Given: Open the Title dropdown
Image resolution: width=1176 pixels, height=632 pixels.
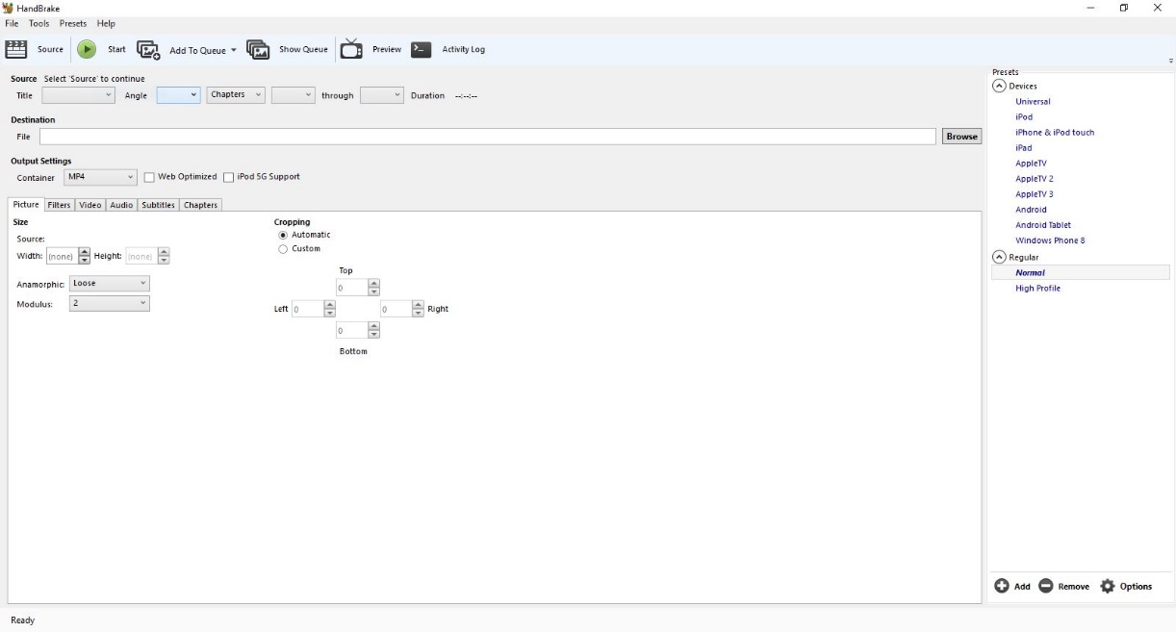Looking at the screenshot, I should pyautogui.click(x=79, y=95).
